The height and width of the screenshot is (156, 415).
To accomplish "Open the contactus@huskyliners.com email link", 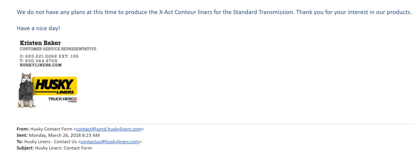I will click(x=110, y=141).
